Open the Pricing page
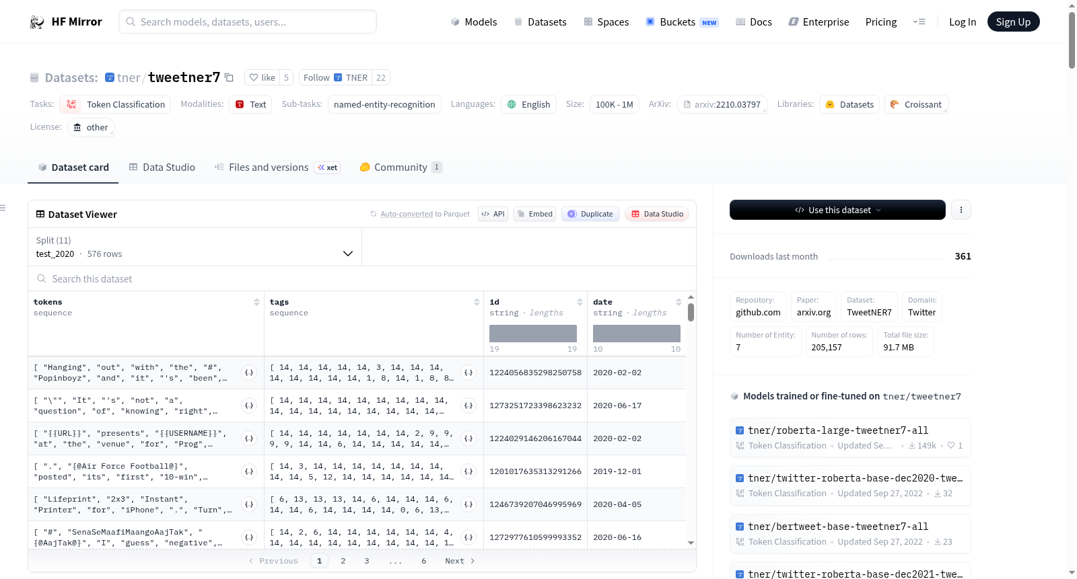 coord(881,22)
